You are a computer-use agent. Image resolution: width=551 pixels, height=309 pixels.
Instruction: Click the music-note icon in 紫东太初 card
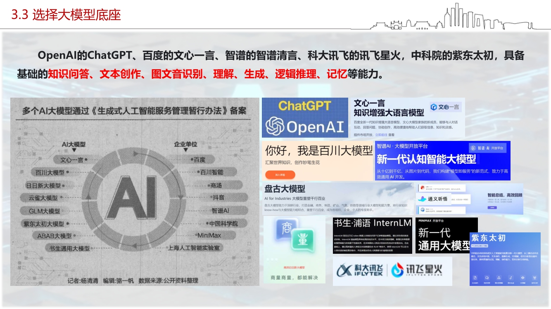coord(511,278)
